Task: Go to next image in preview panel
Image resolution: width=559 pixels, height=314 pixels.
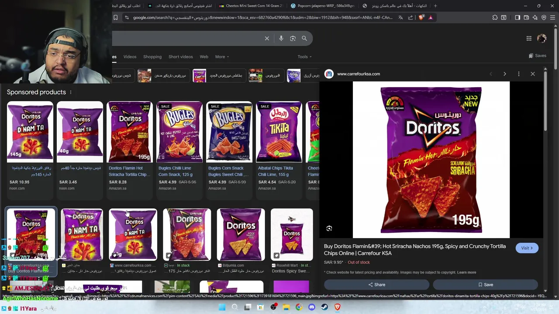Action: click(x=505, y=74)
